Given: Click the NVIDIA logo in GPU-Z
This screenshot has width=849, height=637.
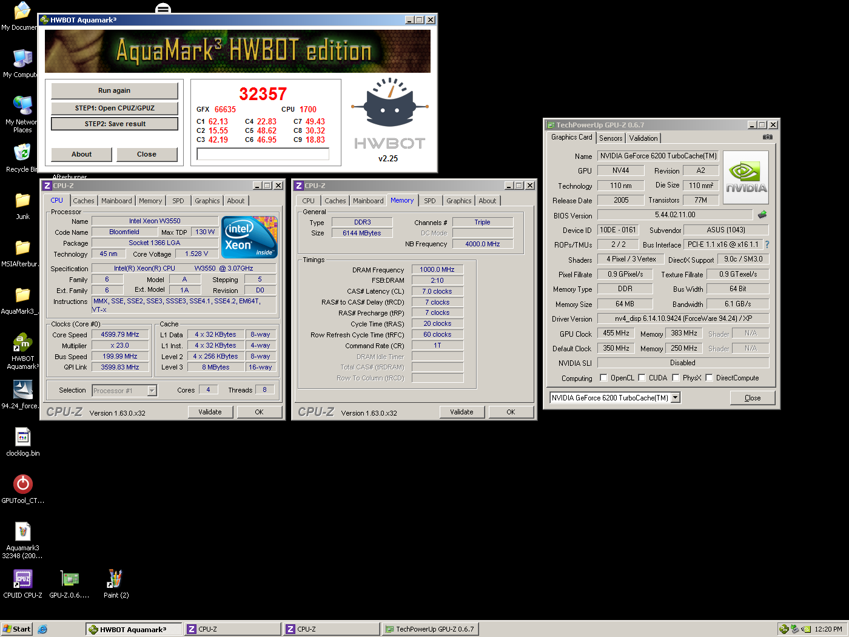Looking at the screenshot, I should click(746, 177).
